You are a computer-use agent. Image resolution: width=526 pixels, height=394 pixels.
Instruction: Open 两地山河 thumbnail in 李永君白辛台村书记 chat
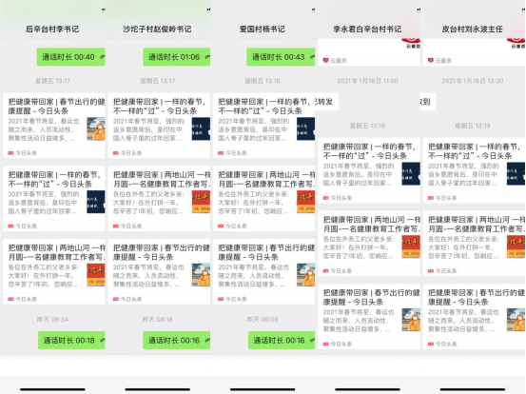point(411,247)
